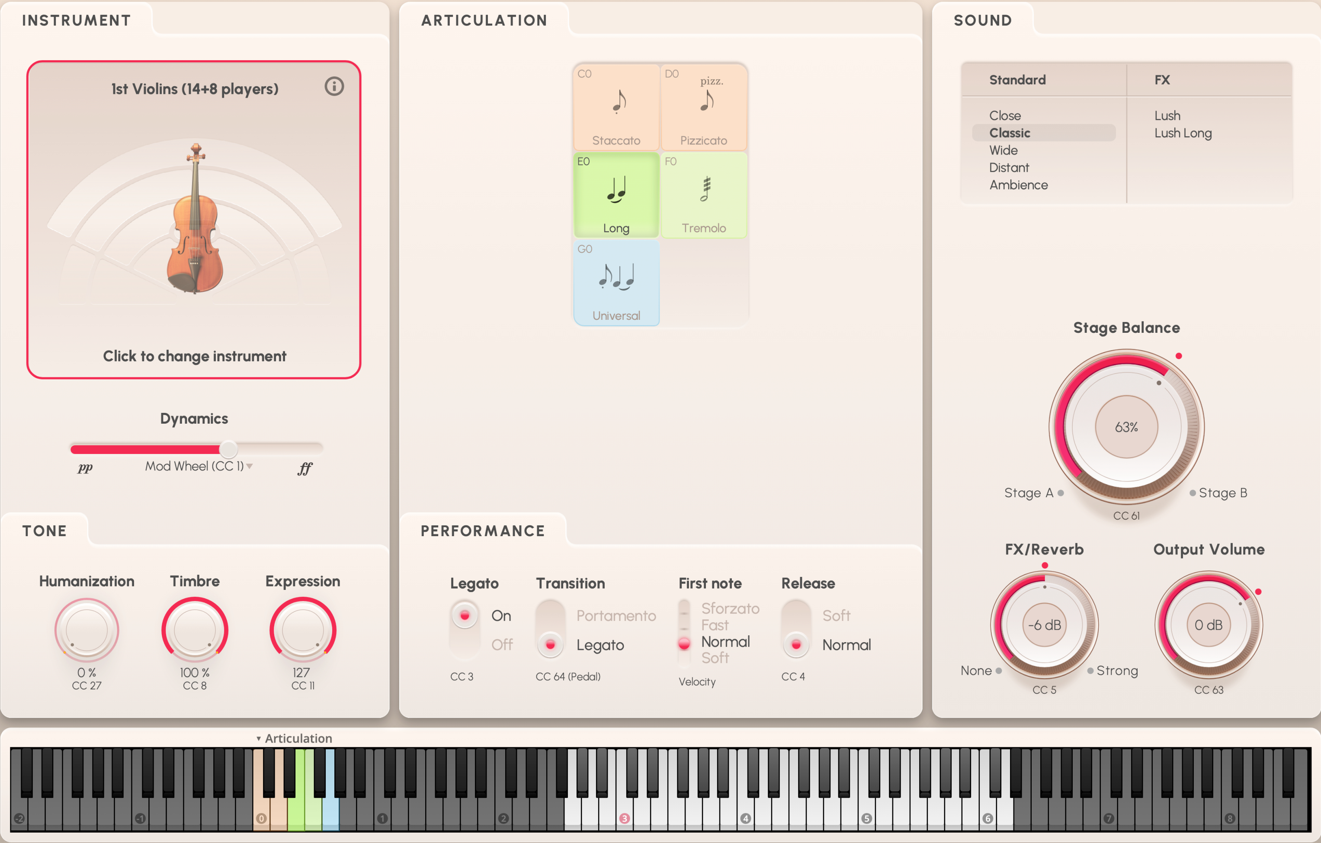
Task: Click the Expression '127' value
Action: 301,672
